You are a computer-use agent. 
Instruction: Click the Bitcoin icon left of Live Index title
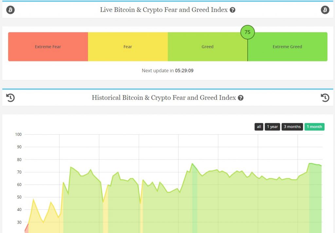(x=10, y=10)
